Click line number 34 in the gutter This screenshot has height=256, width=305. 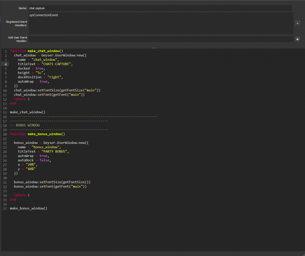(5, 195)
